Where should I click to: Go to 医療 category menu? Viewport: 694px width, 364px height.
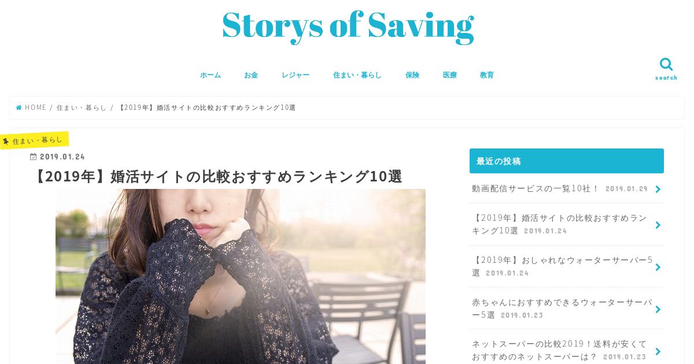pyautogui.click(x=450, y=75)
